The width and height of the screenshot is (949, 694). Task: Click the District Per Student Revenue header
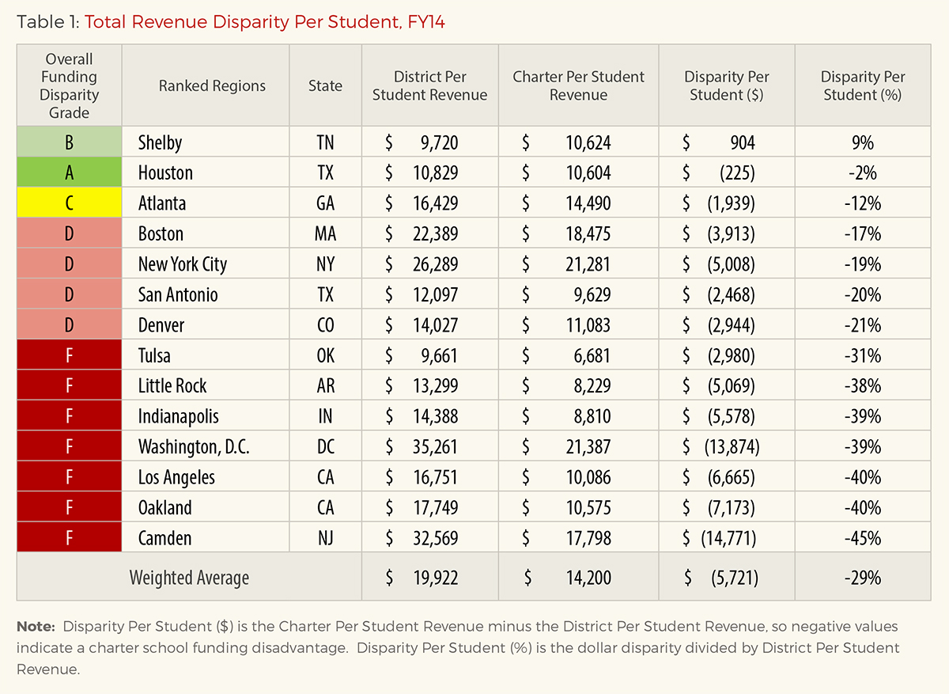(x=430, y=86)
